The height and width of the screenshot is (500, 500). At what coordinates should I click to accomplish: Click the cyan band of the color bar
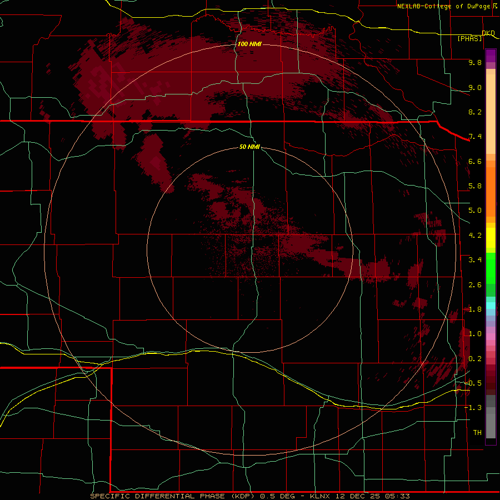[491, 306]
